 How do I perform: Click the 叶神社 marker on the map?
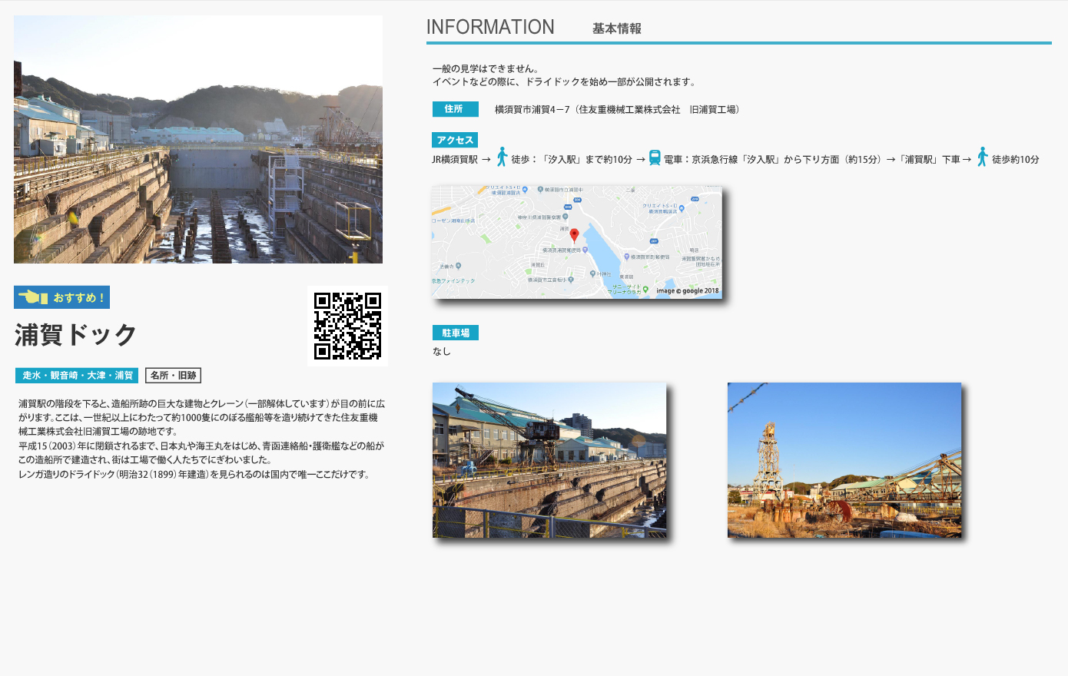592,273
